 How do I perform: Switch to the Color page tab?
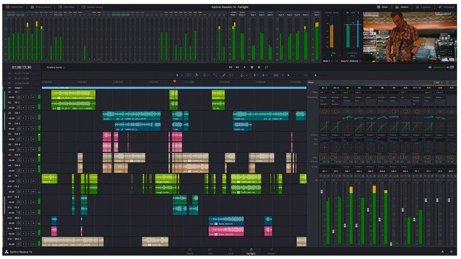(x=231, y=251)
